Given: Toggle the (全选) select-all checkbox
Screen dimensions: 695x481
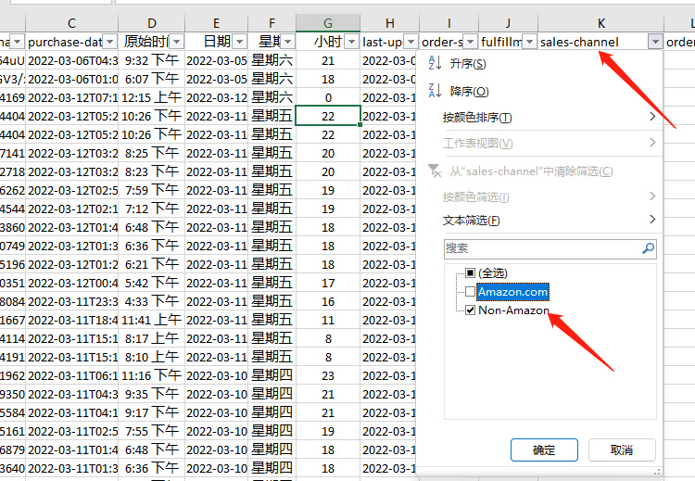Looking at the screenshot, I should pyautogui.click(x=470, y=272).
